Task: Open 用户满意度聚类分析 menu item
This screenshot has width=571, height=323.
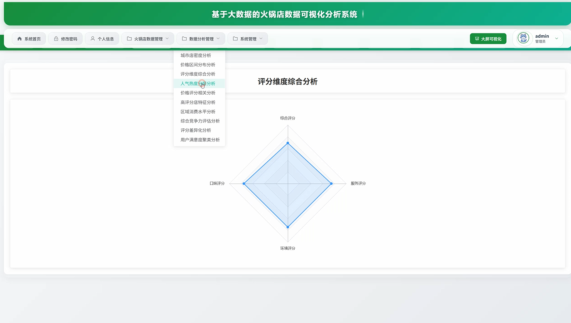Action: pos(200,140)
